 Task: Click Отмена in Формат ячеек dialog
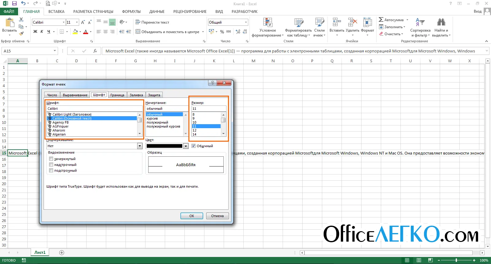pos(218,216)
